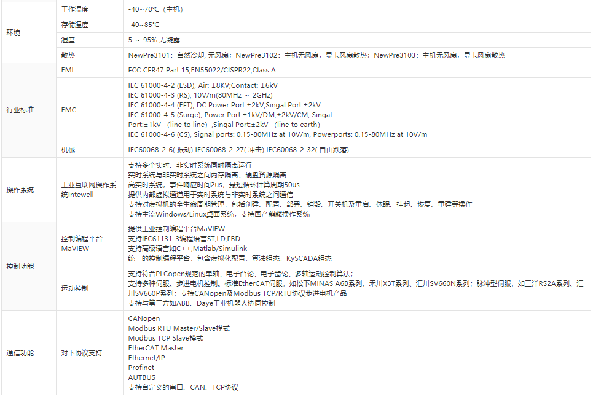Select the 工业互联网操作系统Intewell label

[x=88, y=190]
